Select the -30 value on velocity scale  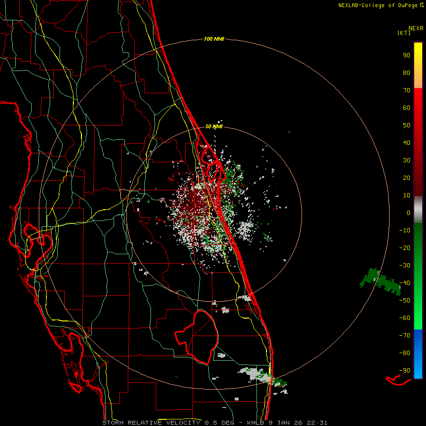pos(405,266)
